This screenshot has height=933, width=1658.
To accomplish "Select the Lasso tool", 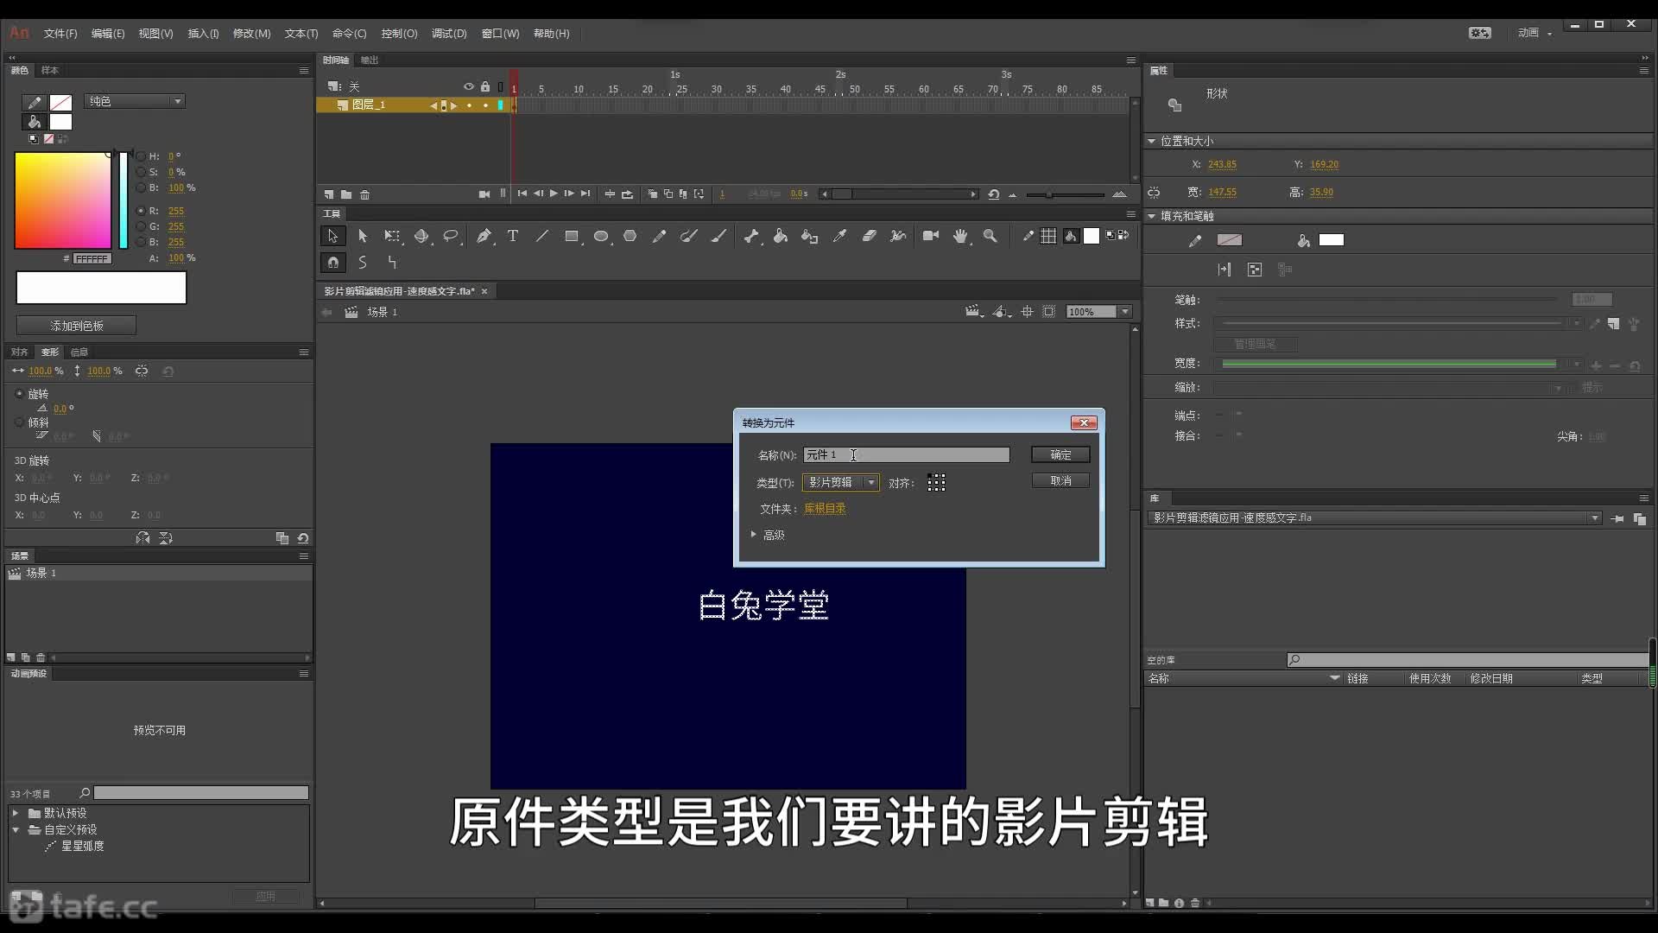I will click(x=451, y=236).
